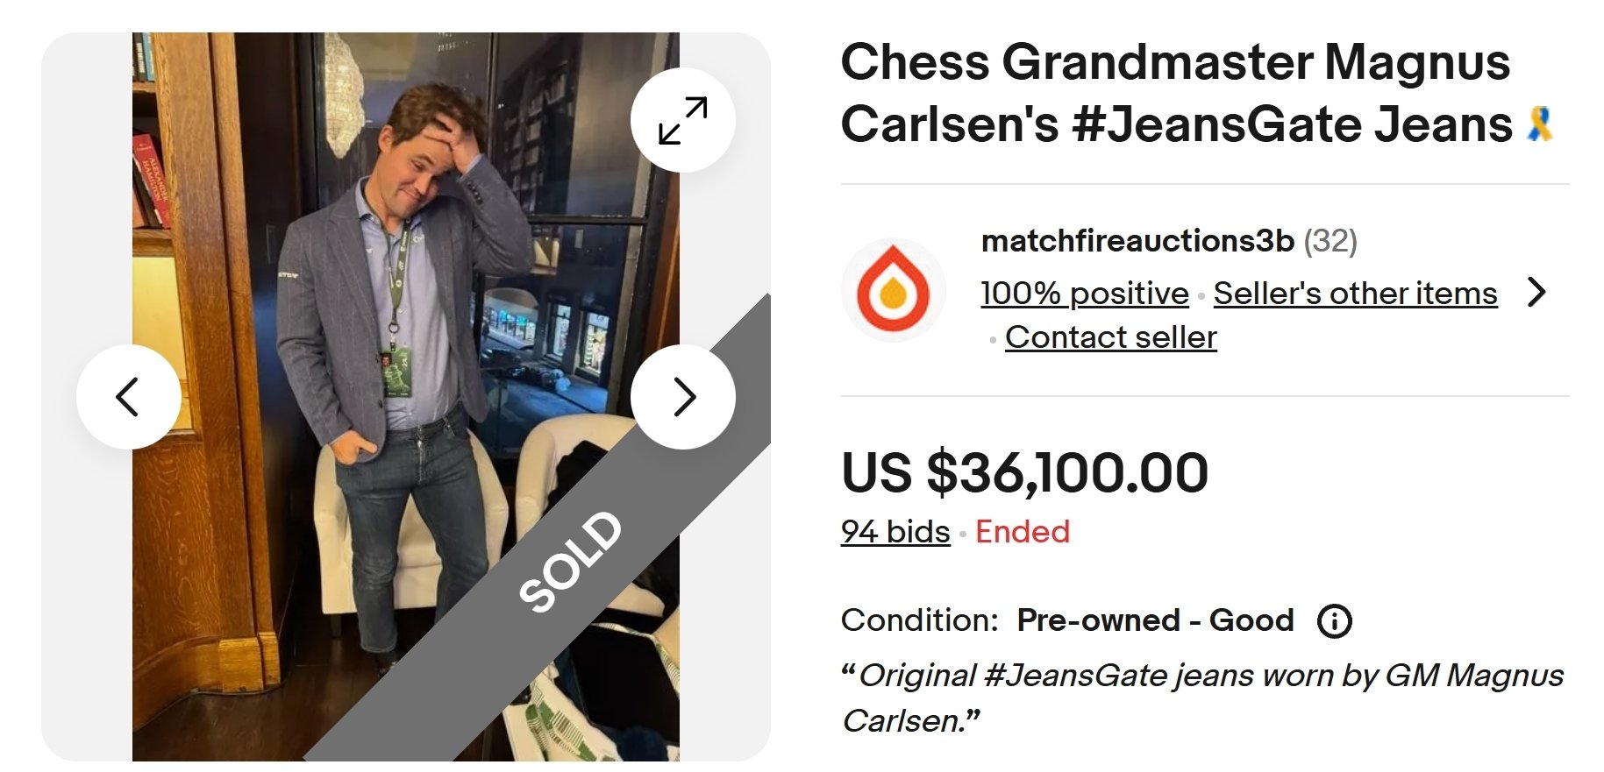The height and width of the screenshot is (772, 1604).
Task: Click the ribbon emoji in the title
Action: (x=1539, y=124)
